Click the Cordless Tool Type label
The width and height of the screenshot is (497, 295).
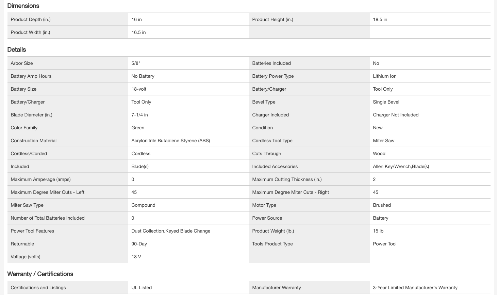272,141
